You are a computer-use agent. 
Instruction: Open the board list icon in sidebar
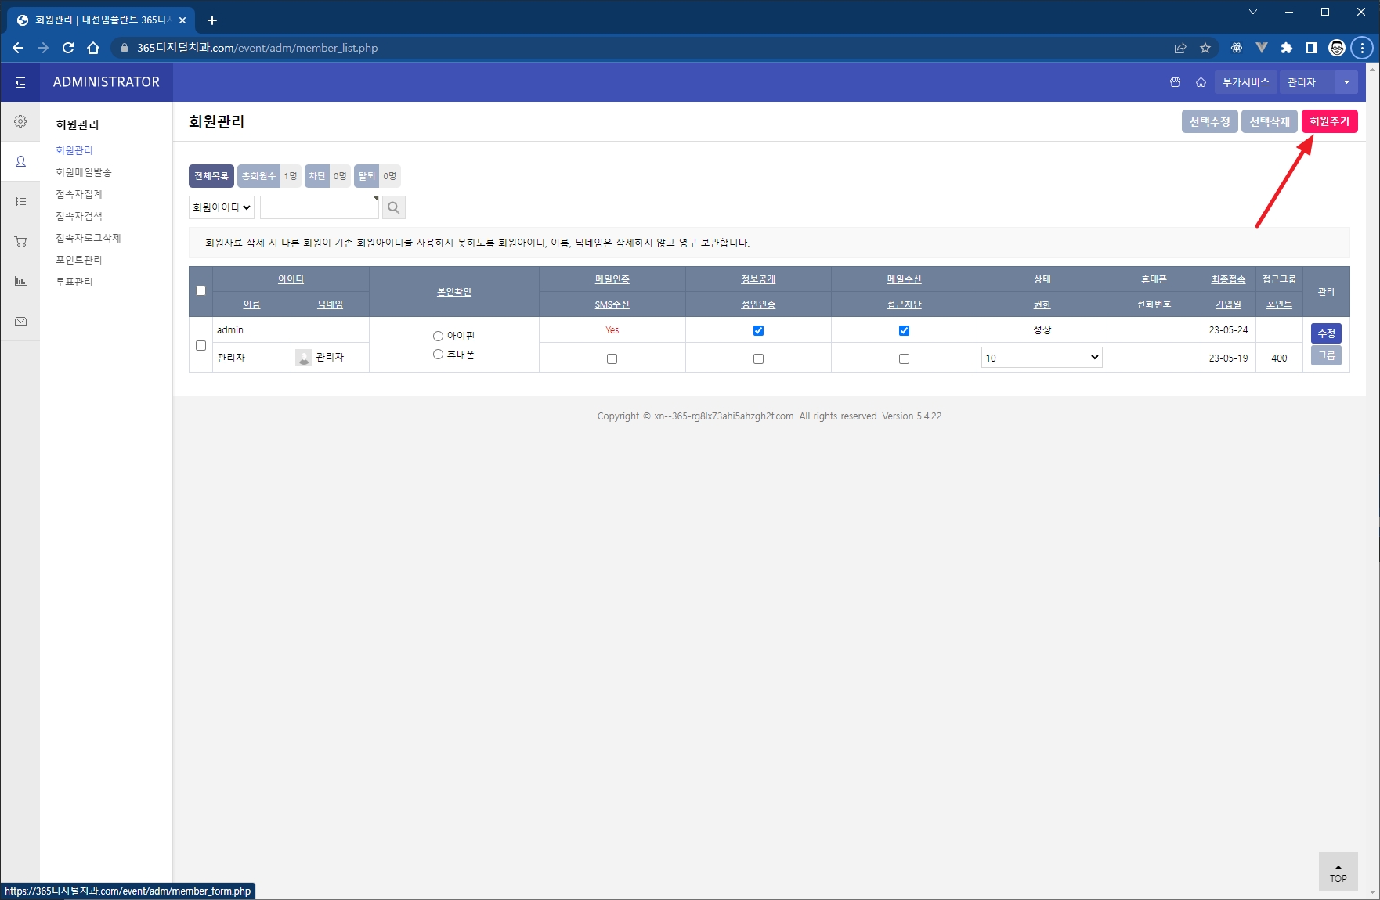[x=20, y=201]
